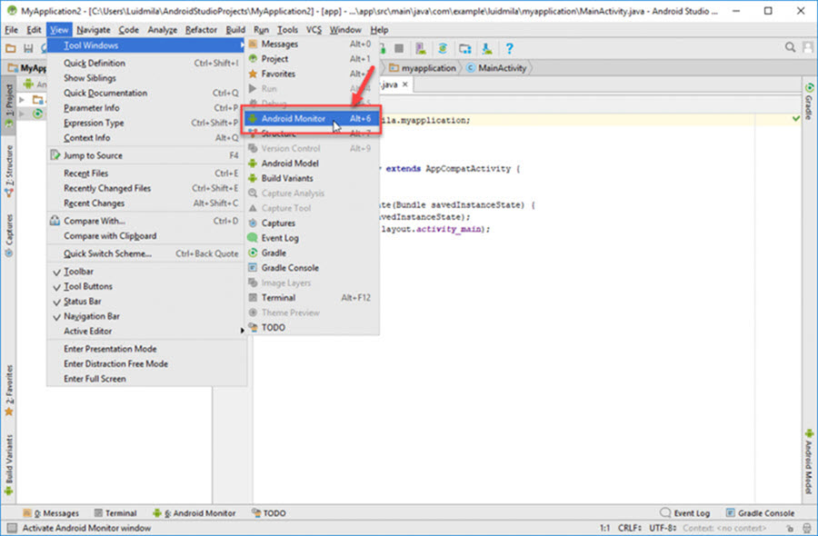Expand the second project tree node arrow
This screenshot has height=536, width=818.
pyautogui.click(x=22, y=114)
